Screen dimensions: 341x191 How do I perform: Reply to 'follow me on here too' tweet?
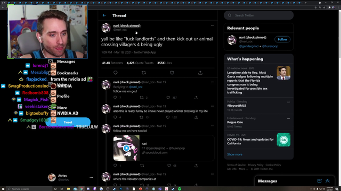pyautogui.click(x=115, y=166)
